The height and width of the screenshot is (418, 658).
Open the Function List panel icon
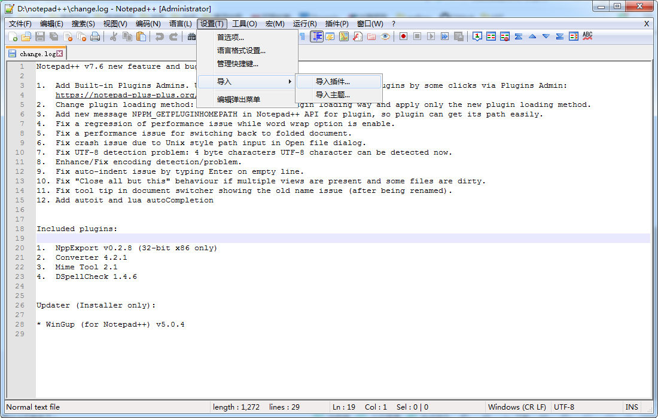(x=358, y=37)
